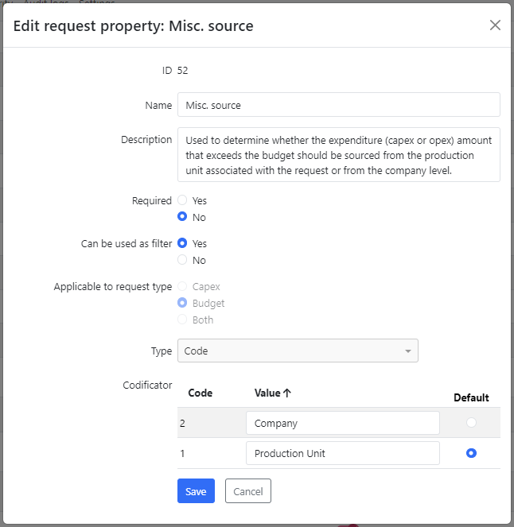The width and height of the screenshot is (514, 527).
Task: Click code cell 1 in Production Unit row
Action: coord(182,453)
